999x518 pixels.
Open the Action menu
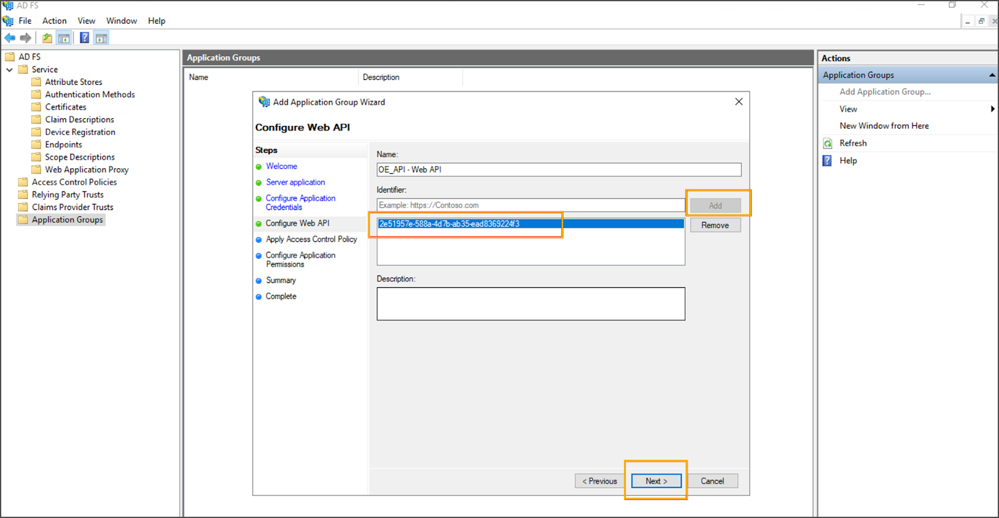point(54,21)
